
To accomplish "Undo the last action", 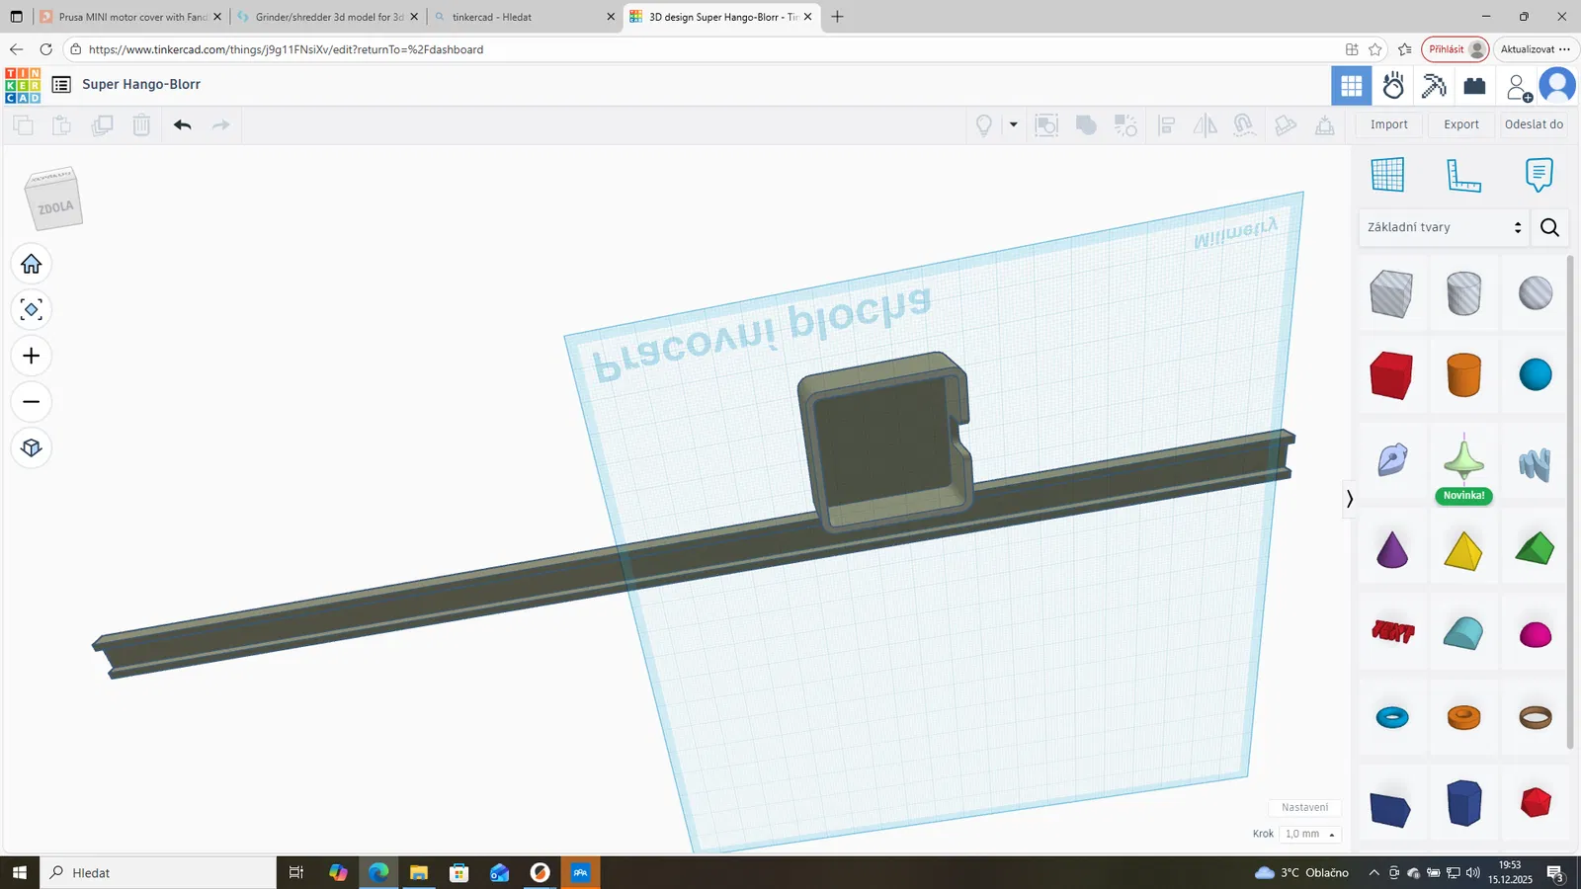I will [182, 124].
